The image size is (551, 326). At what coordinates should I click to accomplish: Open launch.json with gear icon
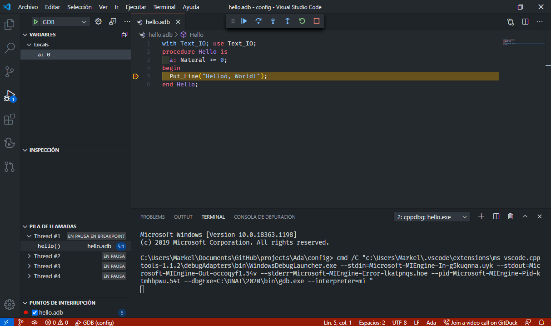pyautogui.click(x=98, y=21)
